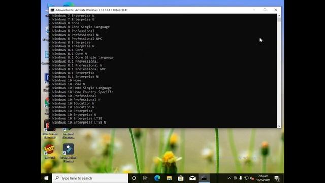The width and height of the screenshot is (325, 183).
Task: Click the 'Windows 10 Professional N' line
Action: tap(76, 100)
